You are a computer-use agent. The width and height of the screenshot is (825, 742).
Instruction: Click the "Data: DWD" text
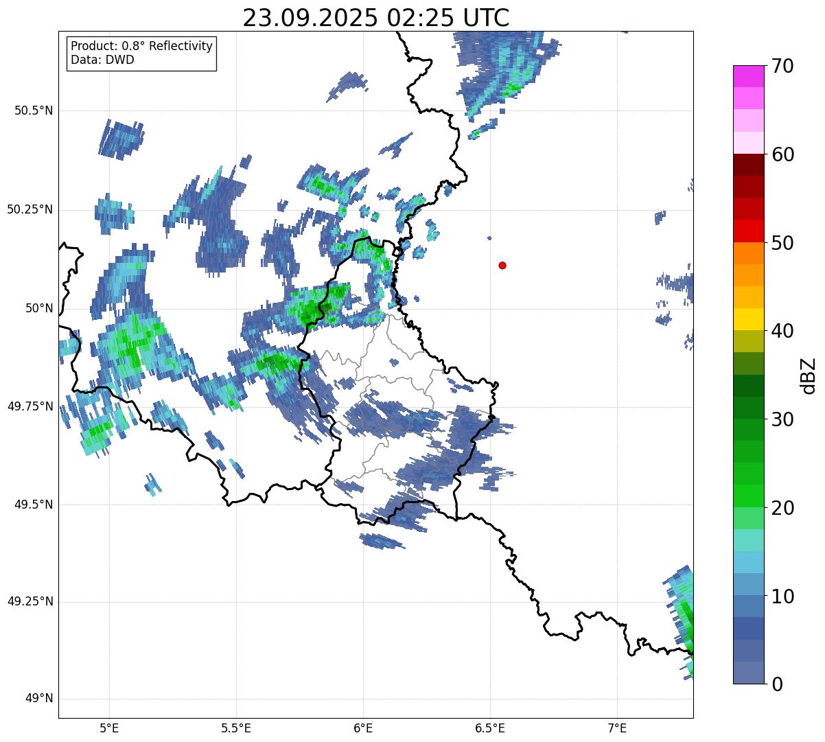pyautogui.click(x=102, y=60)
